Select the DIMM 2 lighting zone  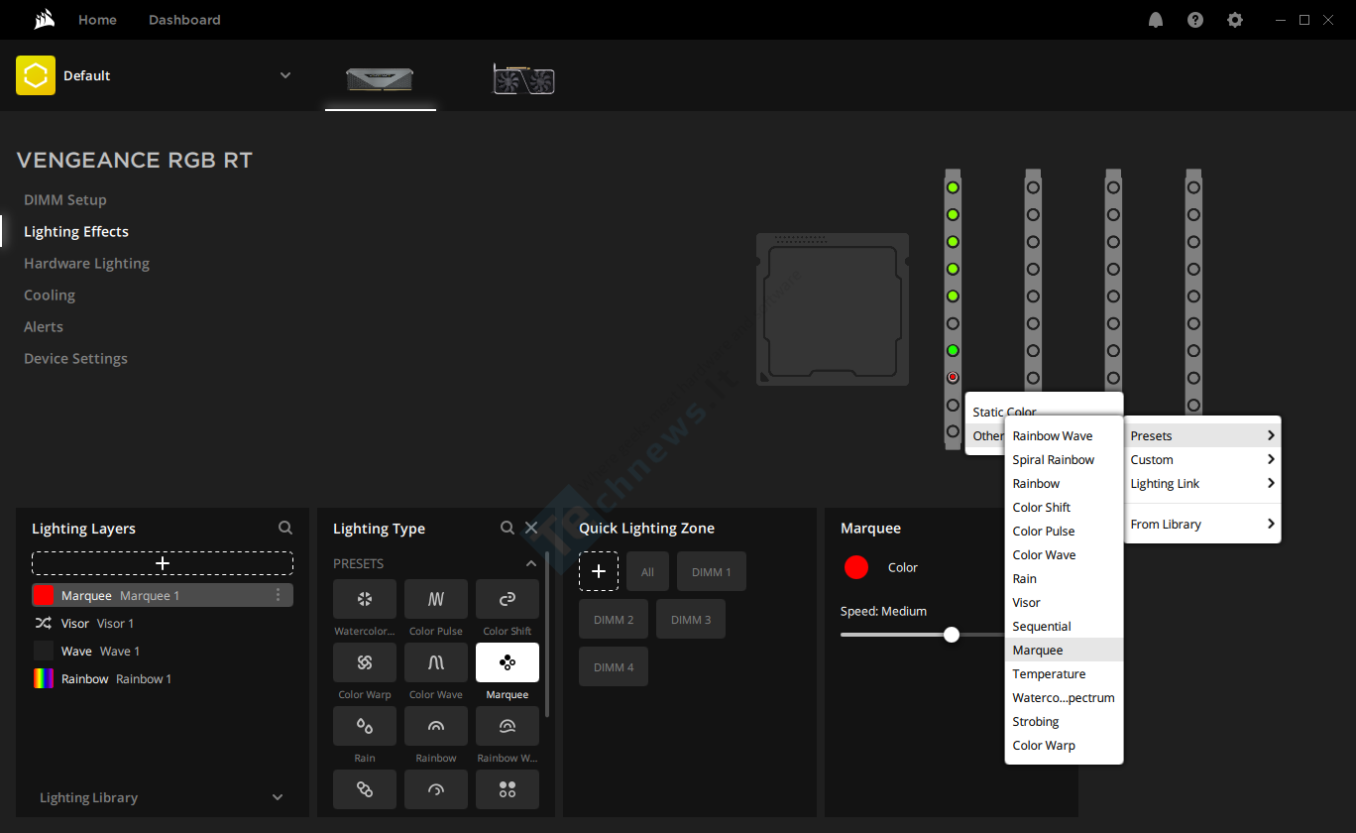tap(614, 619)
